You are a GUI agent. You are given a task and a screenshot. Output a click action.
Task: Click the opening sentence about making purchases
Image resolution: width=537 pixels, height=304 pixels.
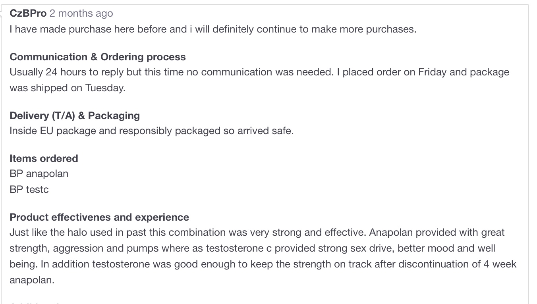[213, 29]
